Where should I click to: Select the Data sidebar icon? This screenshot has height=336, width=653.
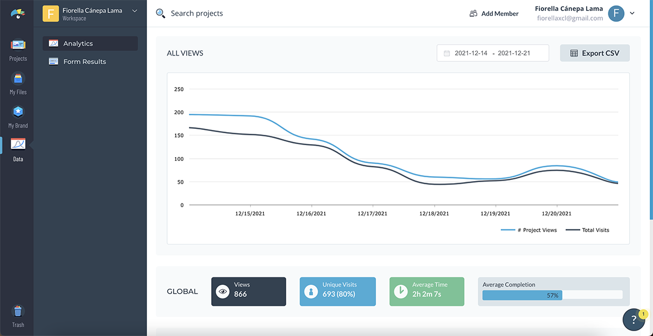tap(18, 145)
